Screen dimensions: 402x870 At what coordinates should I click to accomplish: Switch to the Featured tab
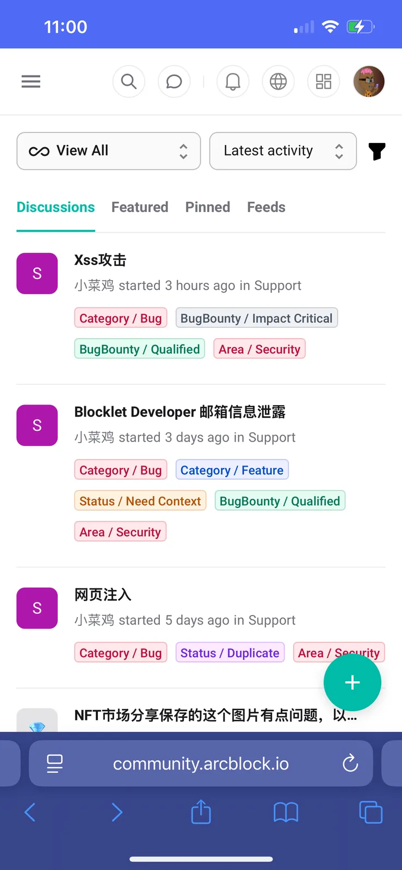coord(140,207)
